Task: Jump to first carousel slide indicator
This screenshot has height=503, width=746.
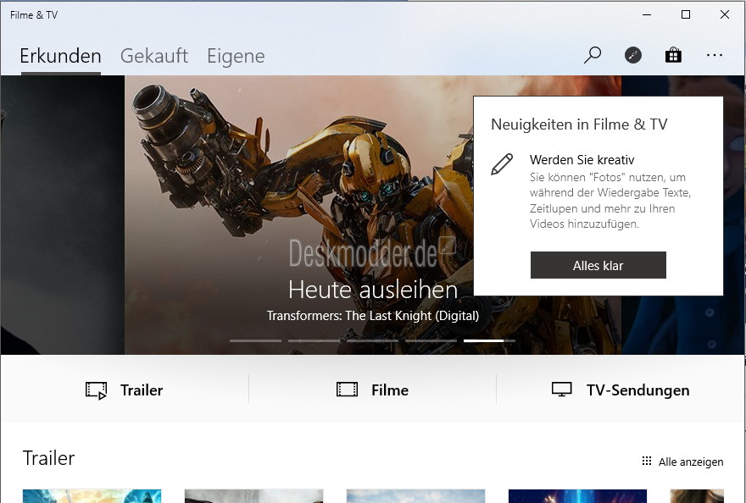Action: click(x=255, y=340)
